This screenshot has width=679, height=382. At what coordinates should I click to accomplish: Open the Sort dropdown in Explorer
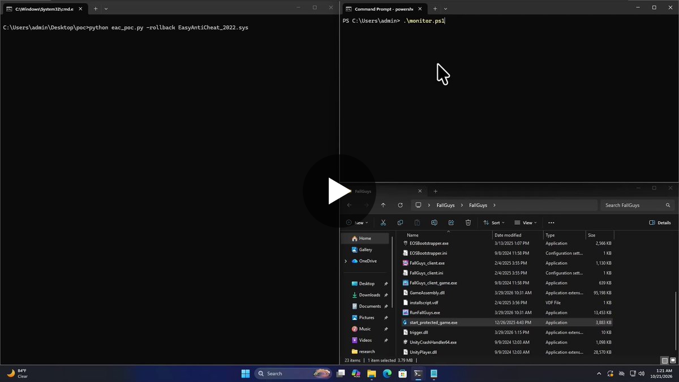click(x=495, y=223)
